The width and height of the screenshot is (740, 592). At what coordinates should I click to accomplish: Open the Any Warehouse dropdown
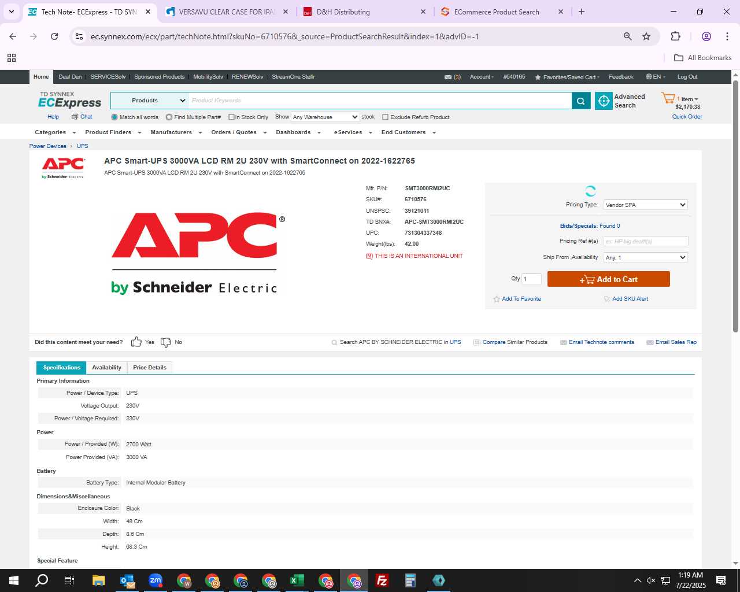click(x=325, y=117)
